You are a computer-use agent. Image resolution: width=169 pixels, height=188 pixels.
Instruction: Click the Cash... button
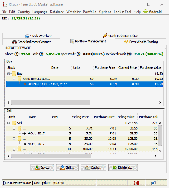pos(94,167)
